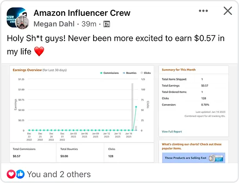Click the These Products are Selling Fast banner
Screen dimensions: 239x183
coord(194,158)
